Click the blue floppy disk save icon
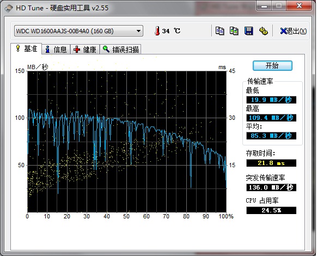The width and height of the screenshot is (317, 256). click(249, 31)
